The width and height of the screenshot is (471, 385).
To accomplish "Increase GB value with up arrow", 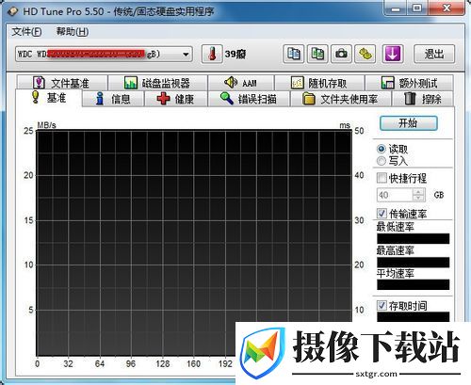I will click(418, 192).
